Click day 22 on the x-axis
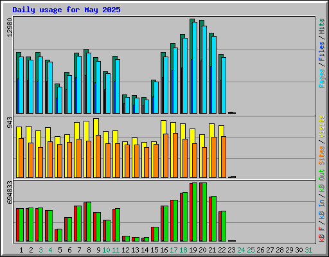 (x=222, y=250)
